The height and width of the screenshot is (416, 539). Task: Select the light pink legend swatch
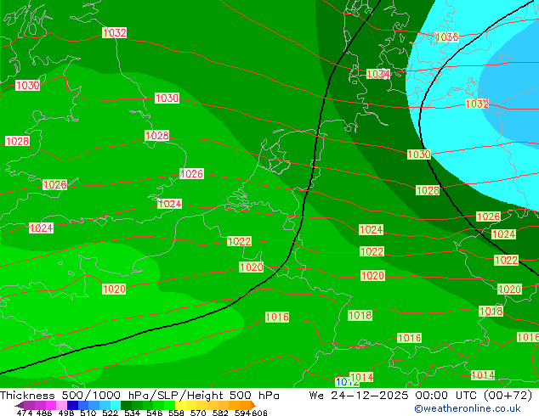tap(61, 405)
